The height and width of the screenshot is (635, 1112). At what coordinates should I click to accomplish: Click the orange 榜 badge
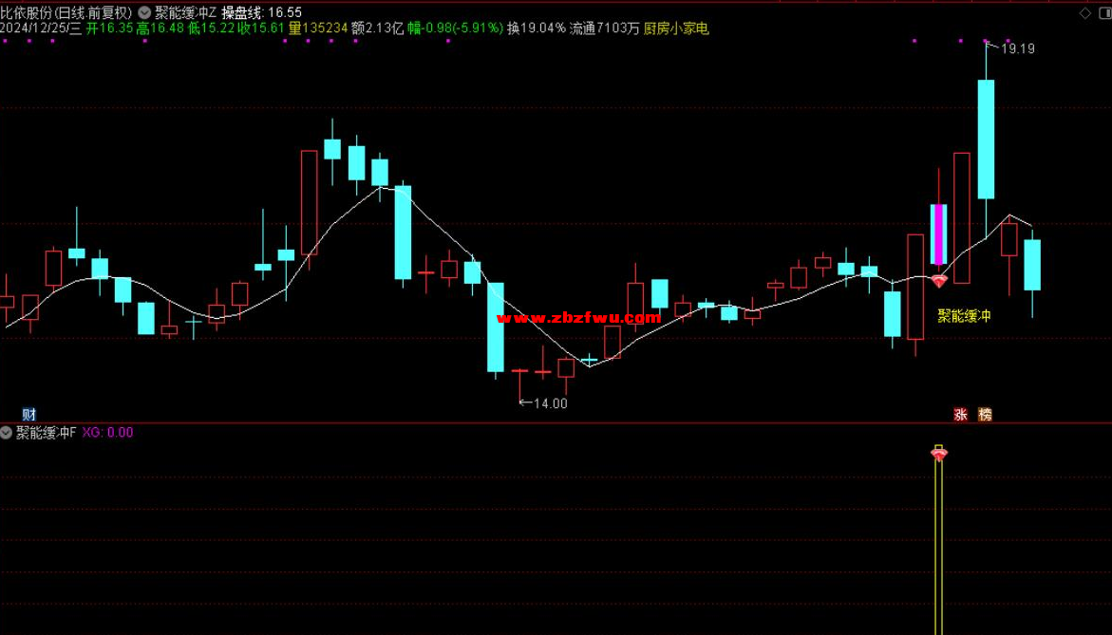pos(985,415)
